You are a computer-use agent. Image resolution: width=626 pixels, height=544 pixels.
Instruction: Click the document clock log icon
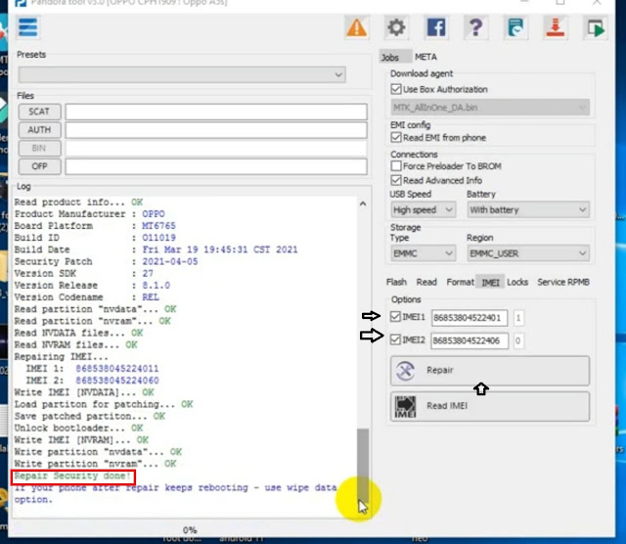515,28
